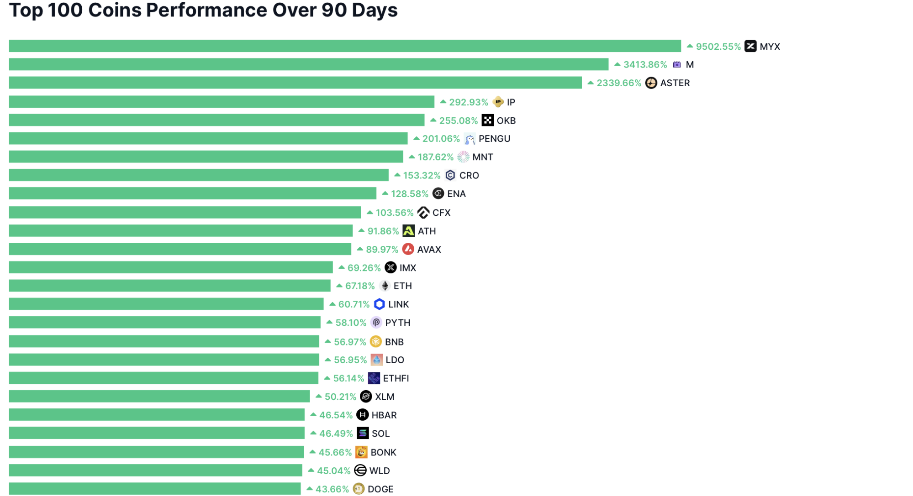Click the OKB checkered logo icon

[487, 120]
